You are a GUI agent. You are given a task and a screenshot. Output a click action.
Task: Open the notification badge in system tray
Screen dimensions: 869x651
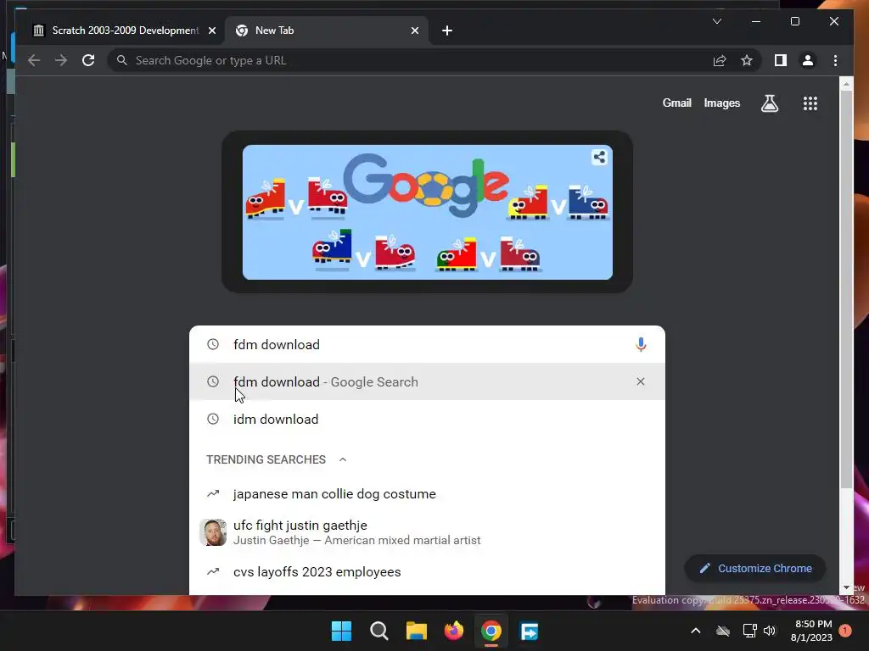[x=845, y=631]
